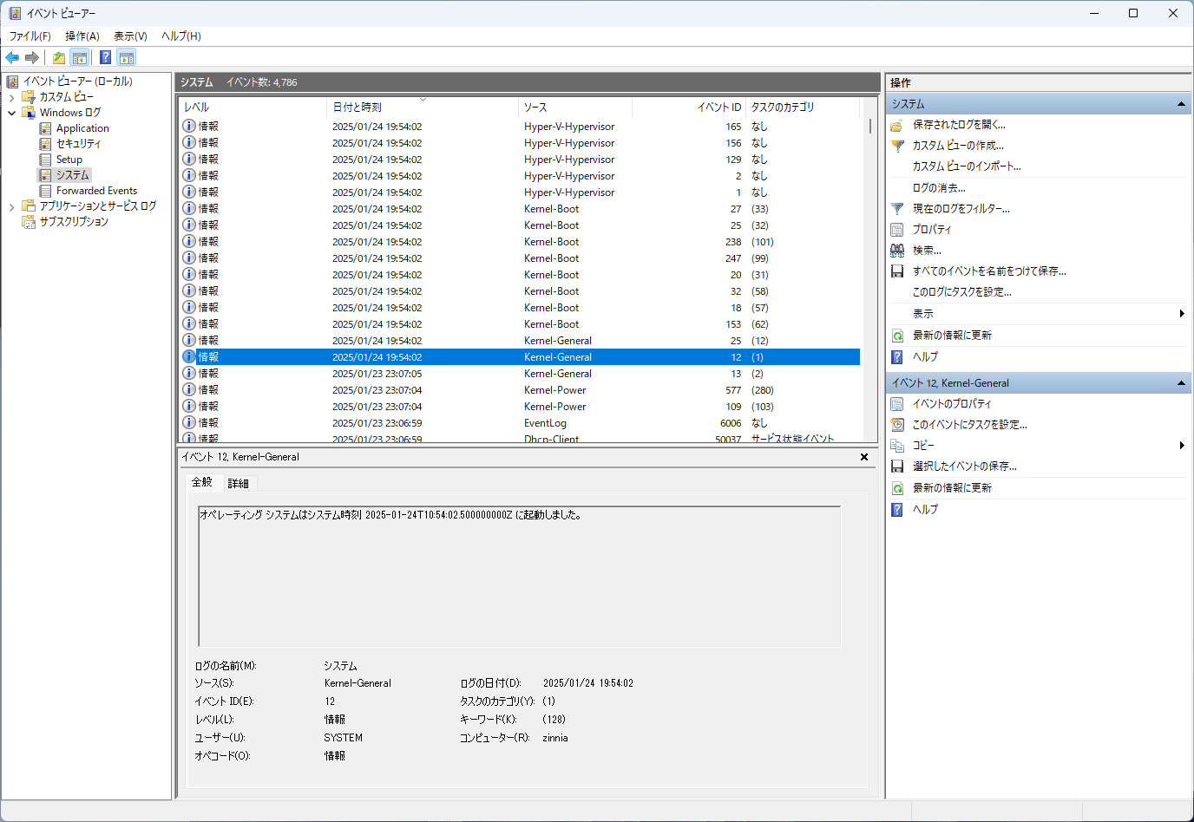Click このイベントにタスクを設定... action

969,425
